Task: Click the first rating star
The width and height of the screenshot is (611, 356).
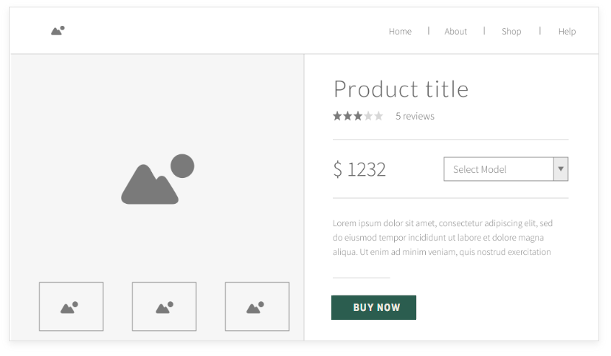Action: click(337, 116)
